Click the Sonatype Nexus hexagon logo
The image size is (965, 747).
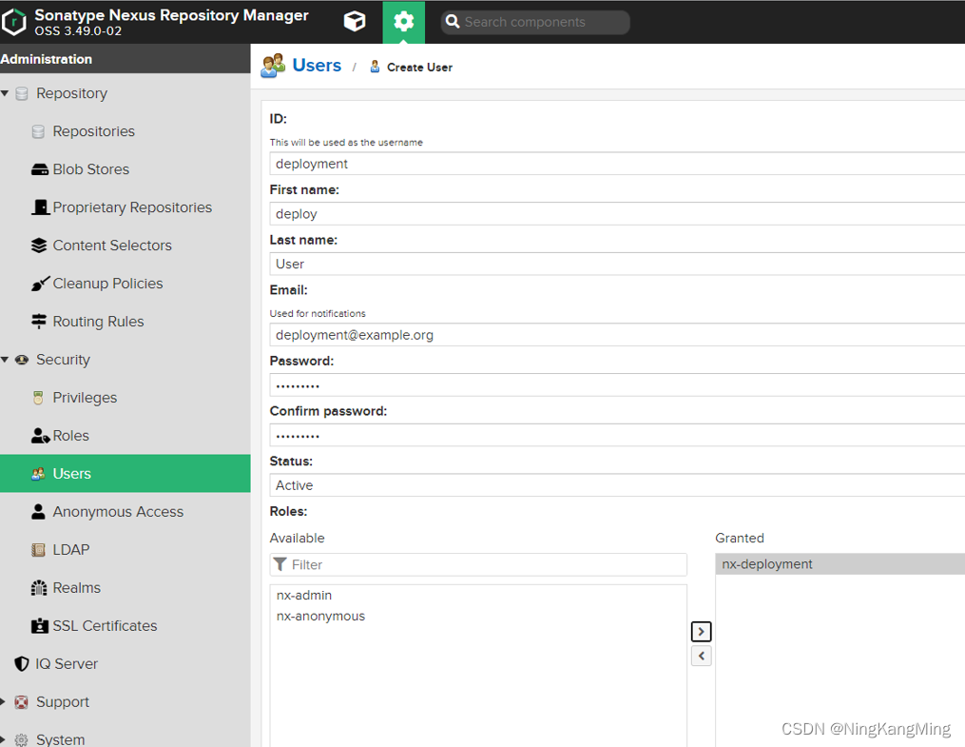(x=13, y=22)
